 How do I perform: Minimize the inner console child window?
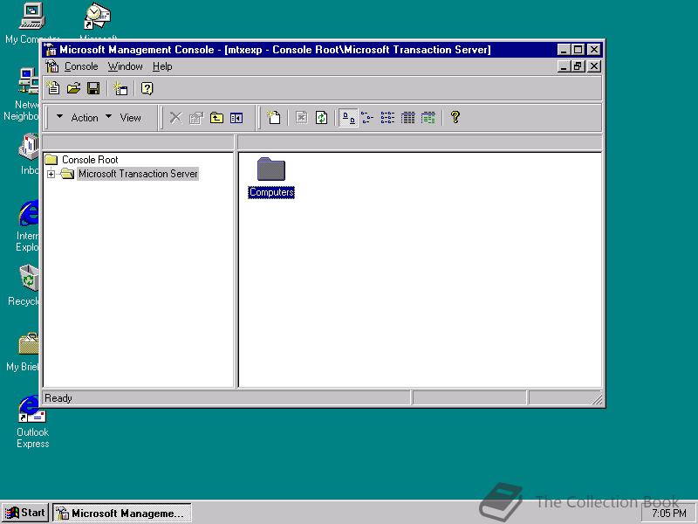click(x=564, y=66)
